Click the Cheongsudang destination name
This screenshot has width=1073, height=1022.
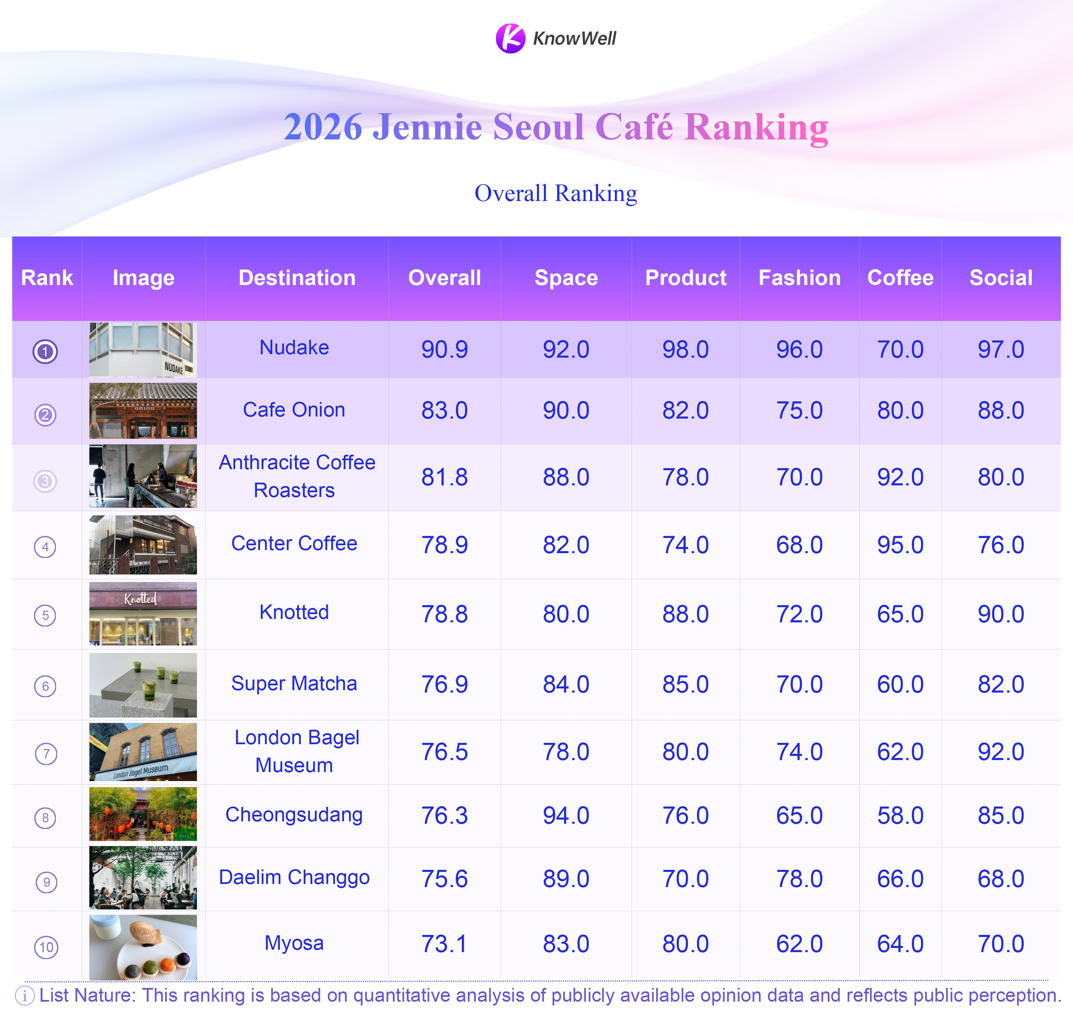294,815
